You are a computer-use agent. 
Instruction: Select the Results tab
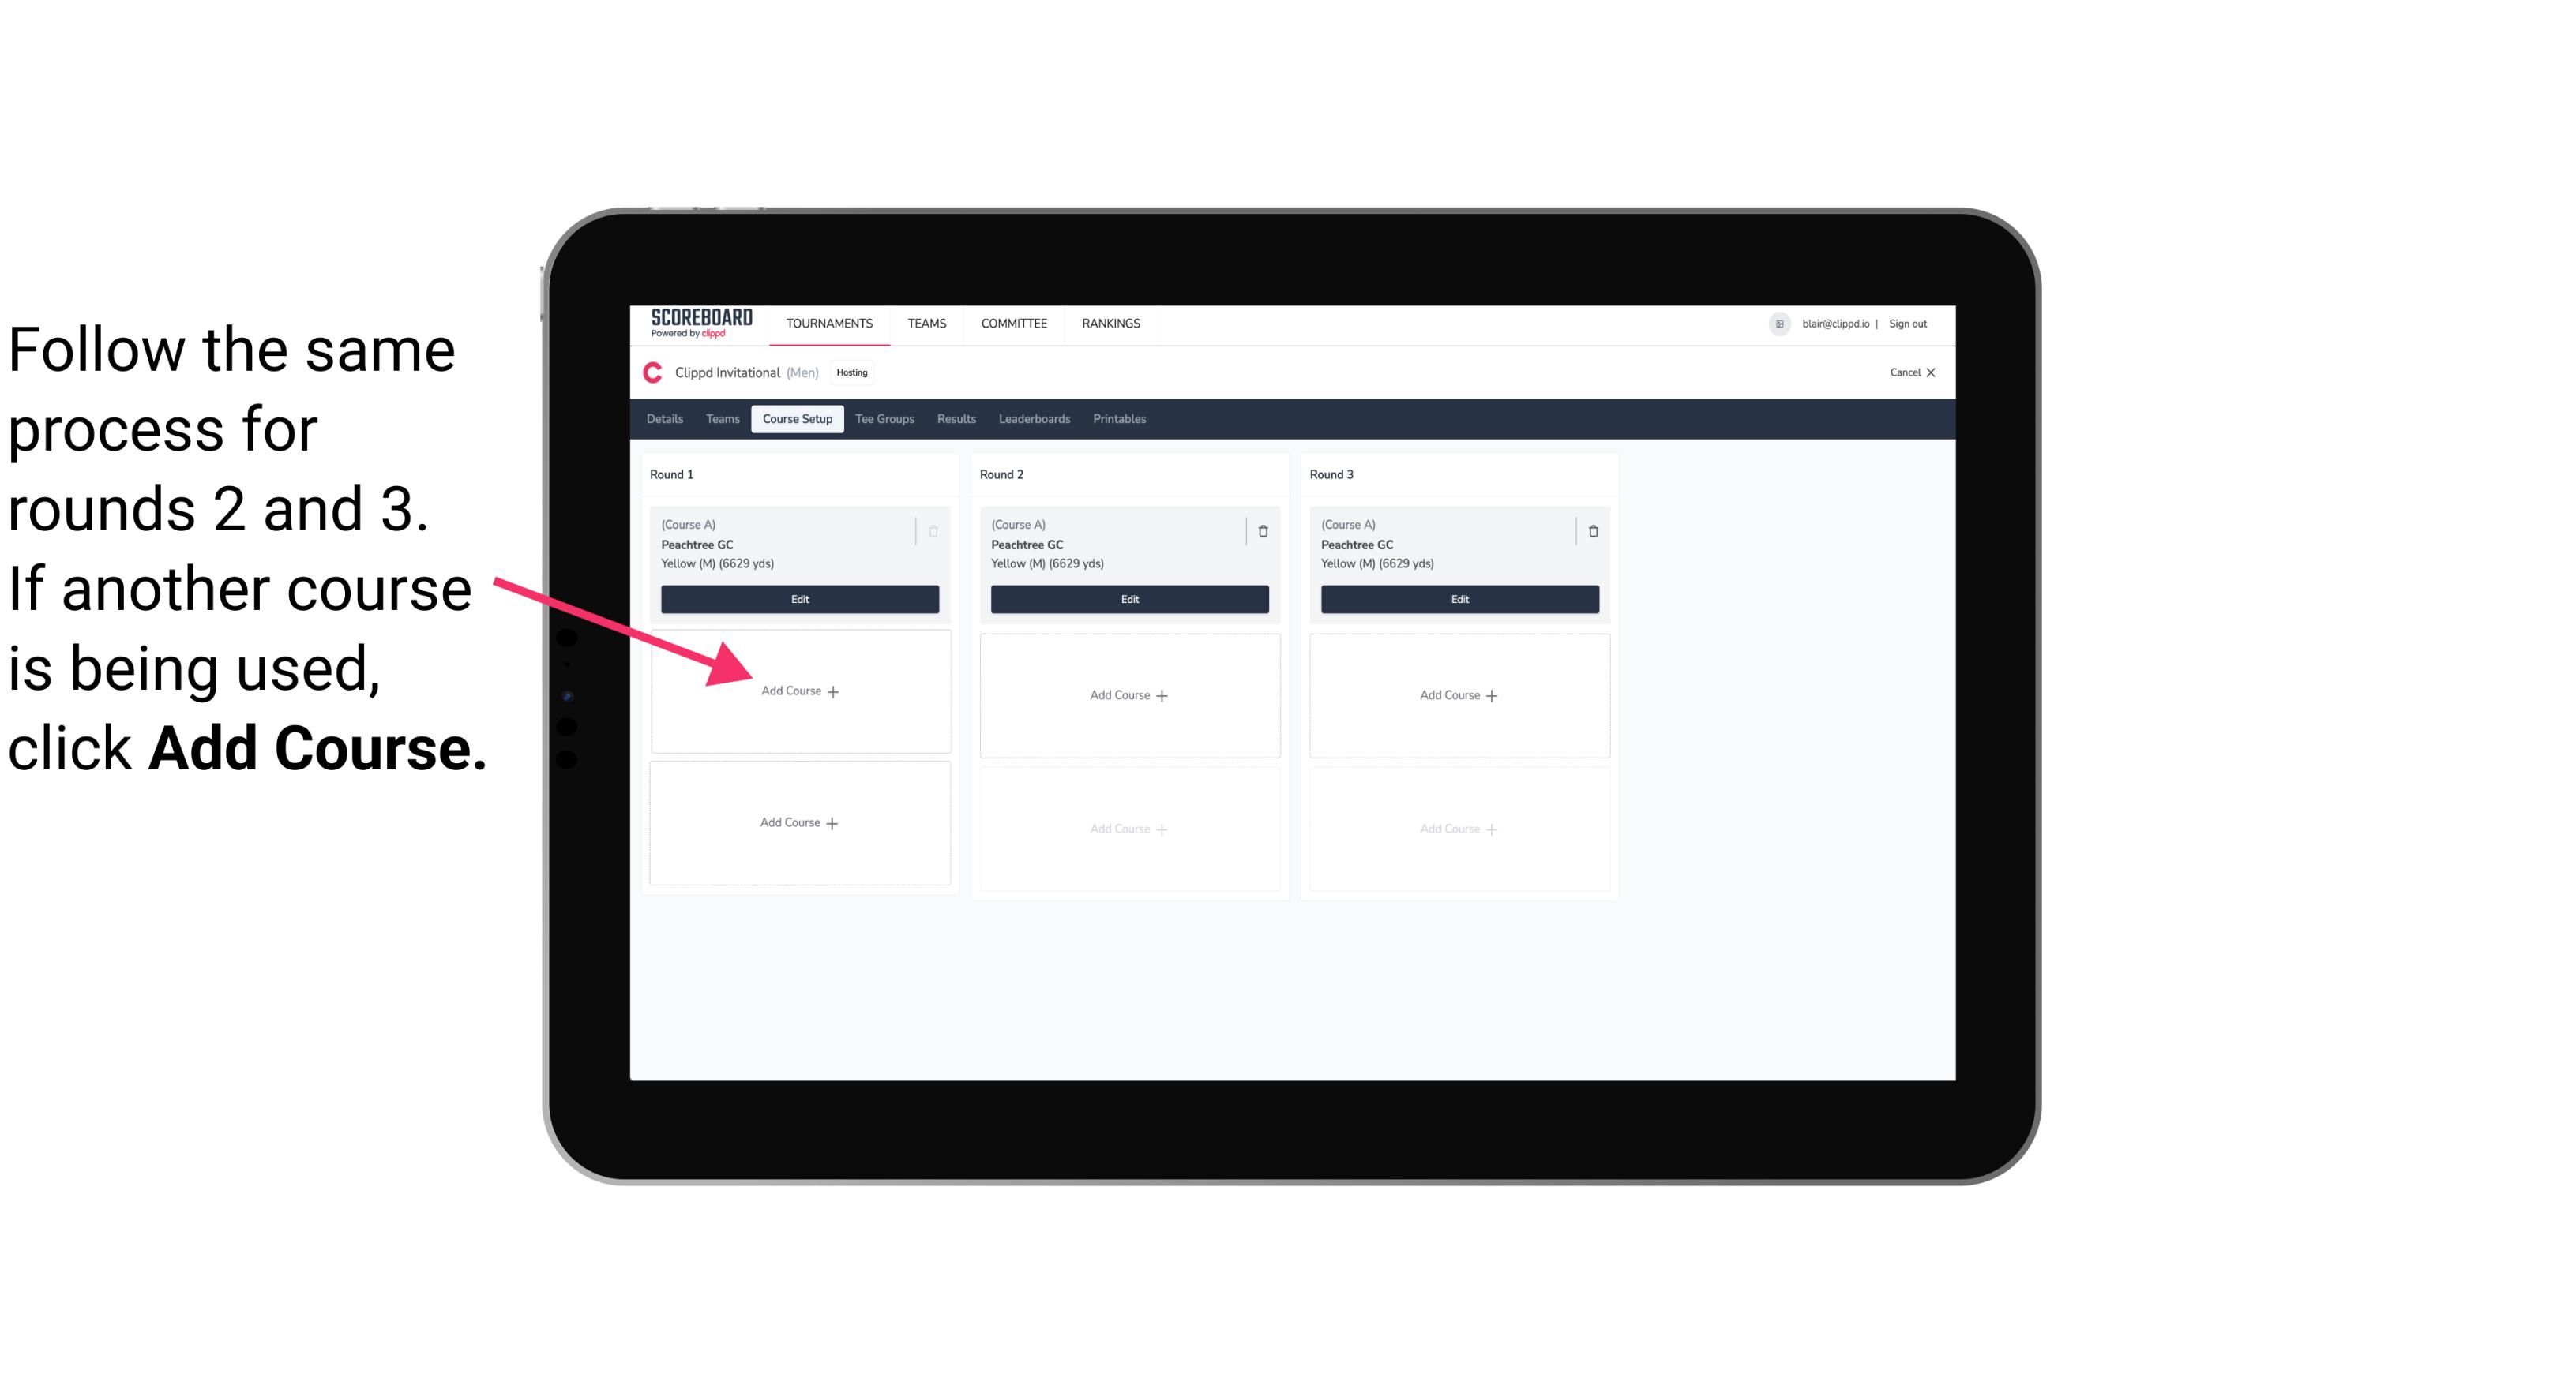959,420
